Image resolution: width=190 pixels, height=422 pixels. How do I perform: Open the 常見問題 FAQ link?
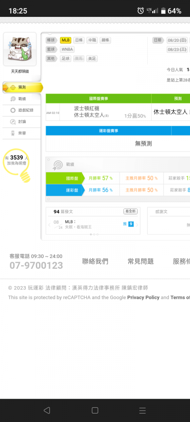(x=141, y=261)
